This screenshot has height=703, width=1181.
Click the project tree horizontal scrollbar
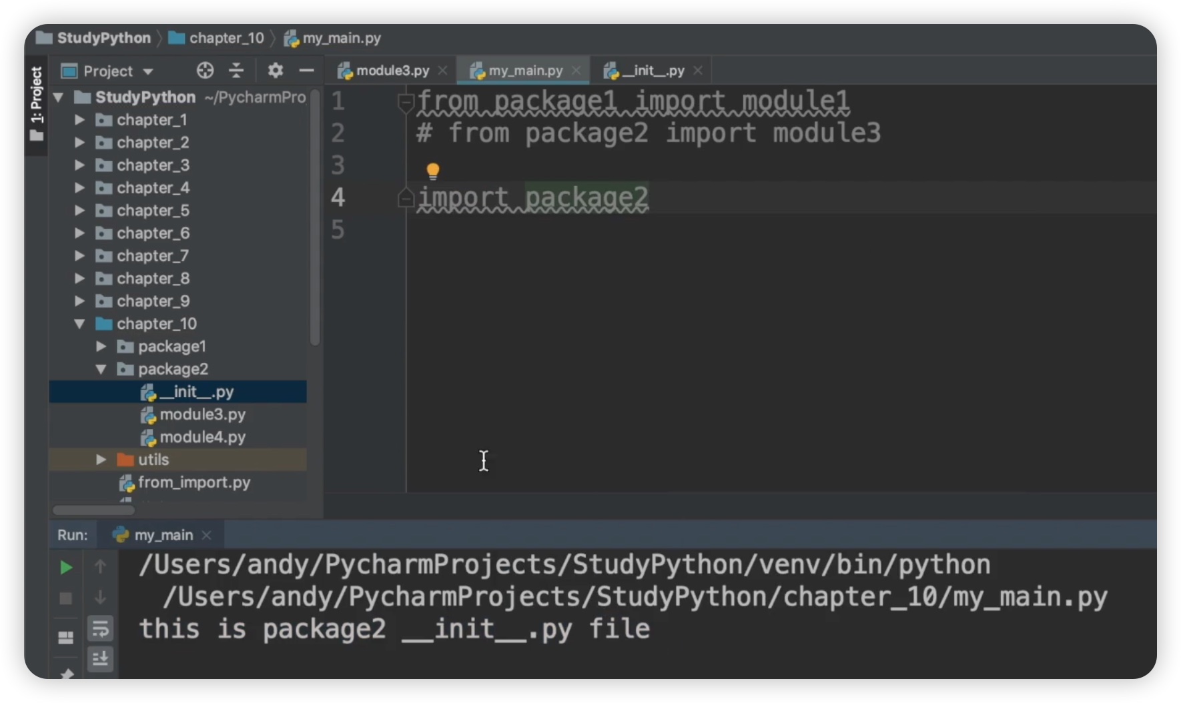click(x=93, y=510)
